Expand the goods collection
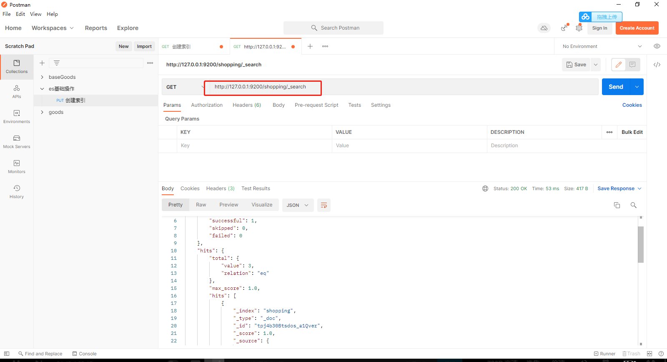The width and height of the screenshot is (667, 362). pyautogui.click(x=42, y=112)
